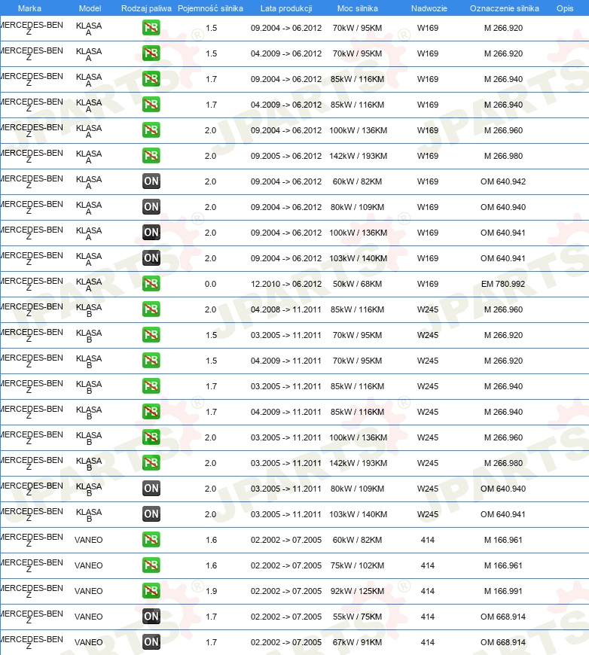Click the Oznaczenie silnika column header

point(504,8)
